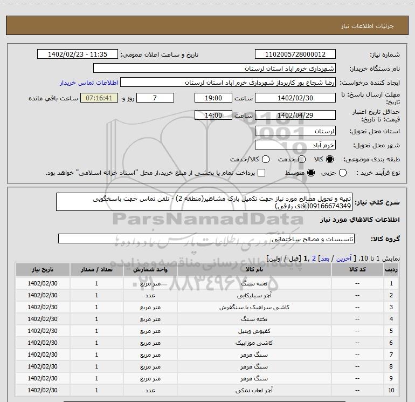Viewport: 415px width, 402px height.
Task: Click the delivery province field لرستان
Action: (x=295, y=131)
